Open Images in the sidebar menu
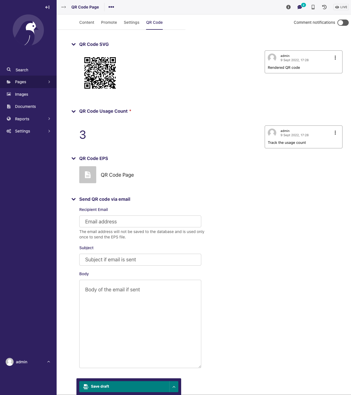The width and height of the screenshot is (351, 395). 28,94
